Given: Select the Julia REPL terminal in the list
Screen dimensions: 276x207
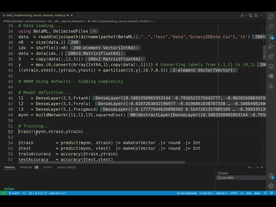Looking at the screenshot, I should click(241, 178).
